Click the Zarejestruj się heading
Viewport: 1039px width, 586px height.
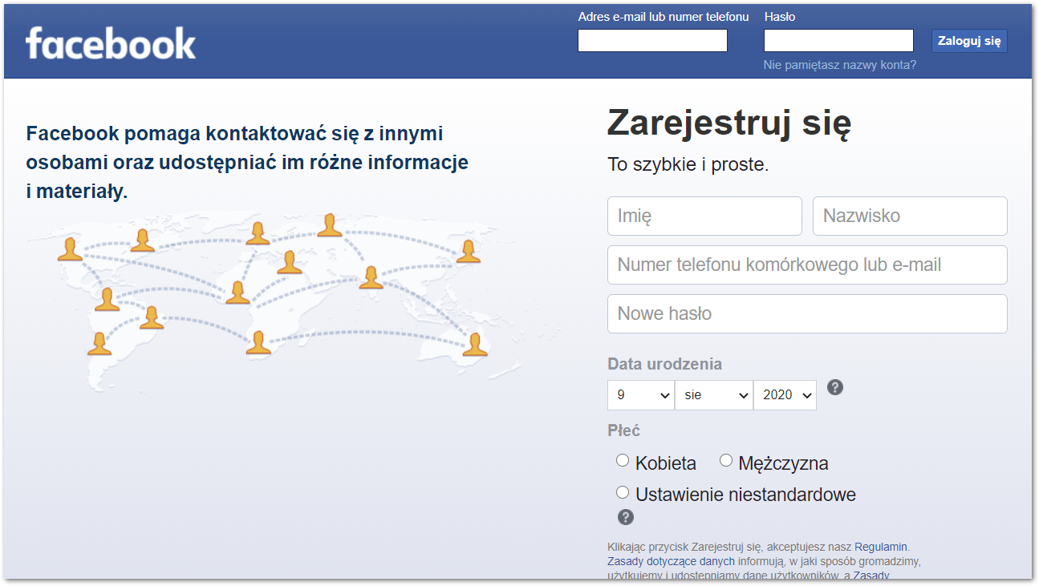click(x=729, y=123)
